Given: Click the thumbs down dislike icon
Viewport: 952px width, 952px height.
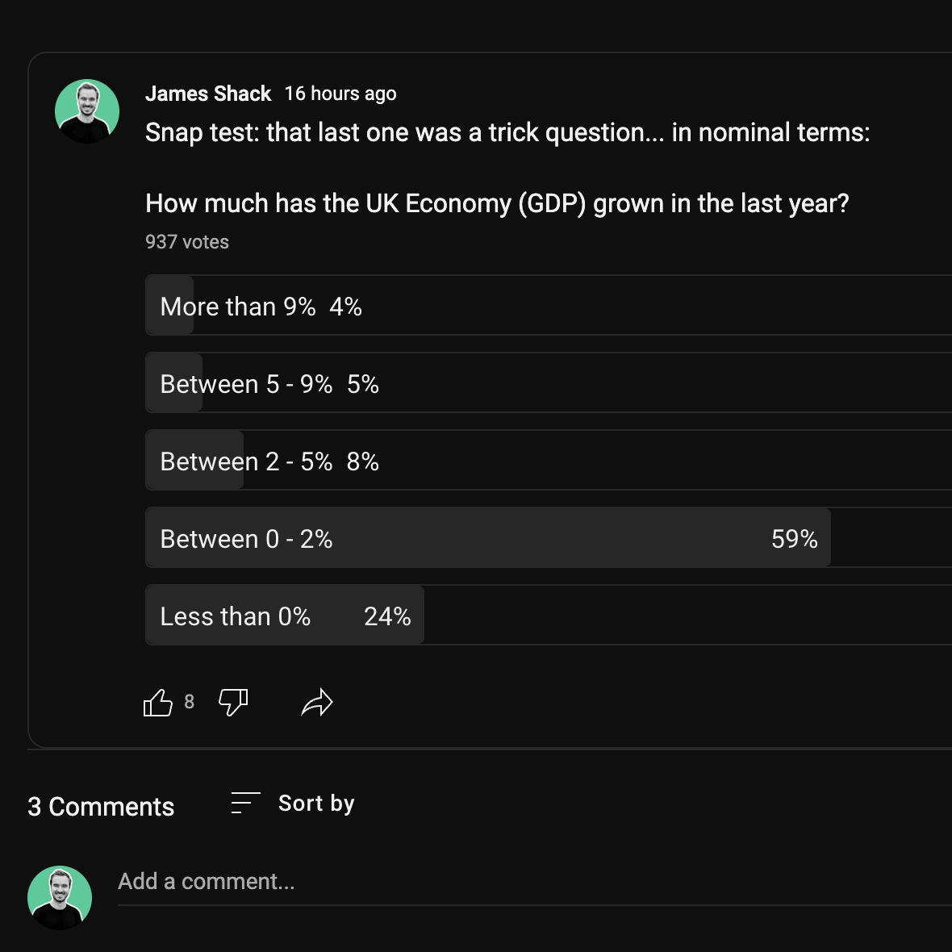Looking at the screenshot, I should (233, 703).
